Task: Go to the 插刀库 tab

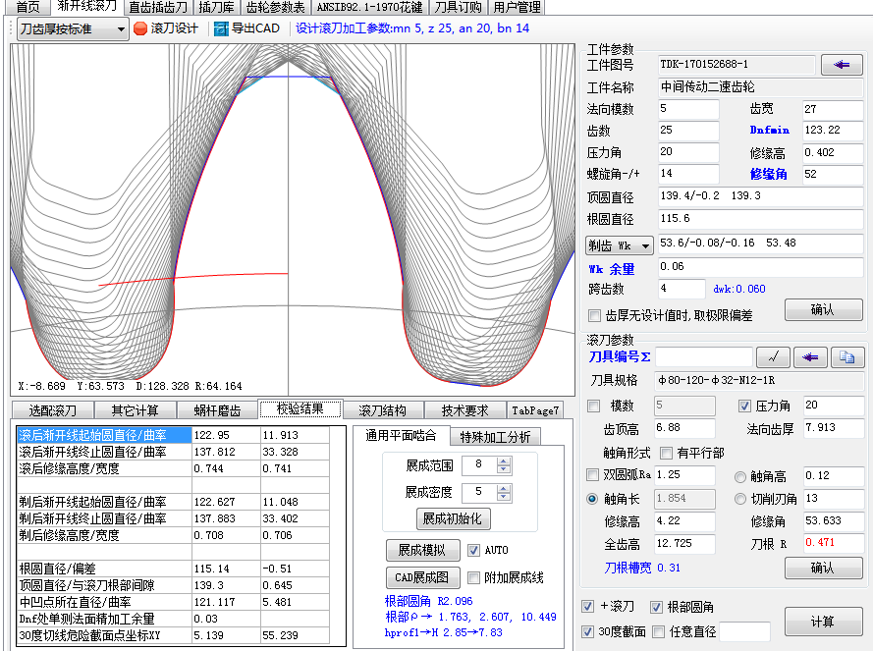Action: tap(216, 7)
